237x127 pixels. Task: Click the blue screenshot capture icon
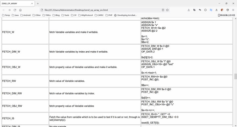(x=211, y=10)
